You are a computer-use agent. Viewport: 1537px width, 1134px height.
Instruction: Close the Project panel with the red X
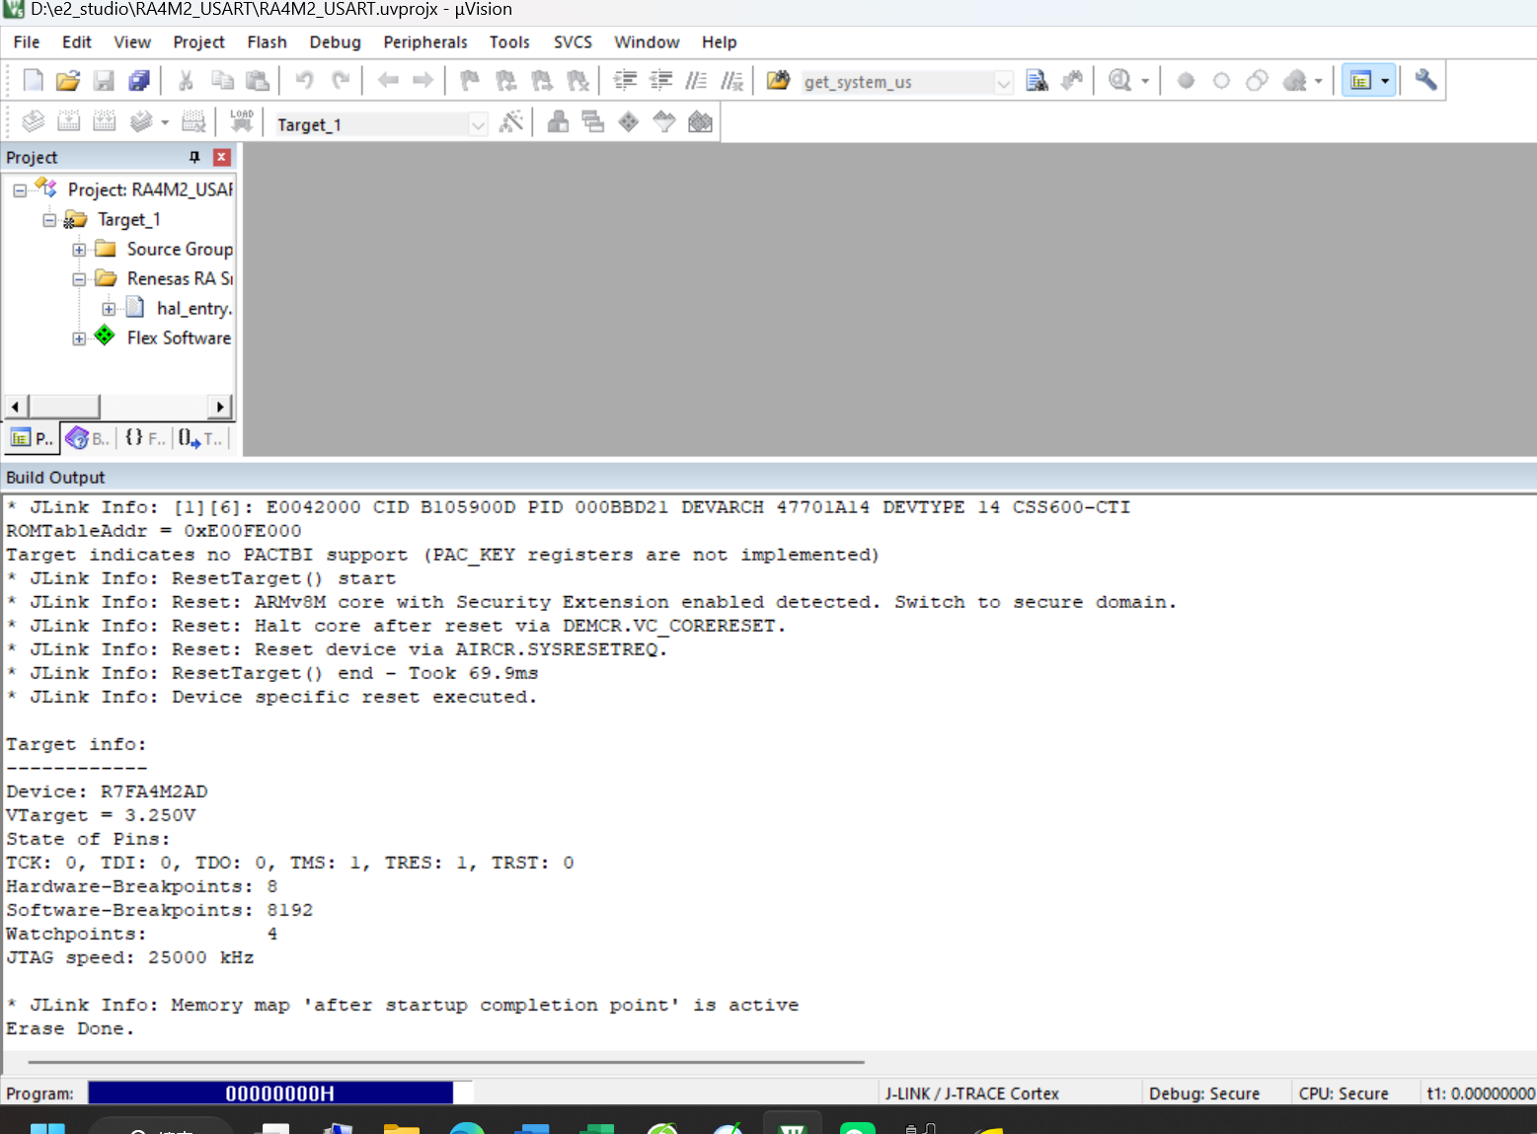tap(222, 157)
